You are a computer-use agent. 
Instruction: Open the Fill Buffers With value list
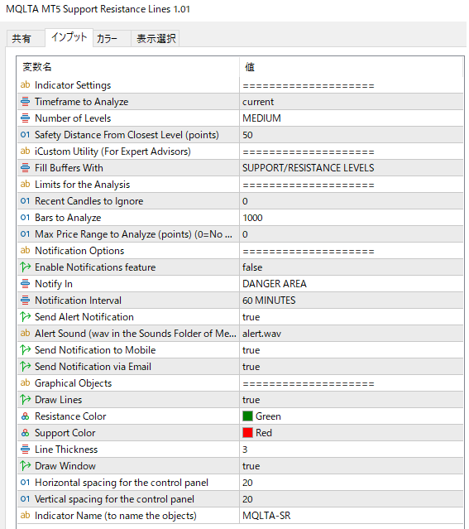[x=351, y=168]
